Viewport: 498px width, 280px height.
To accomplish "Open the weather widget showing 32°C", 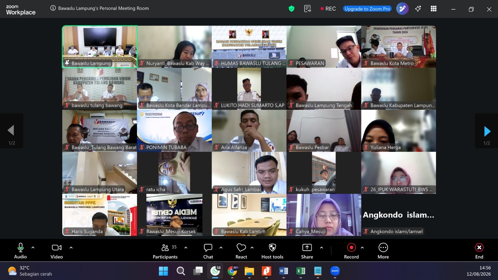I will [x=30, y=271].
